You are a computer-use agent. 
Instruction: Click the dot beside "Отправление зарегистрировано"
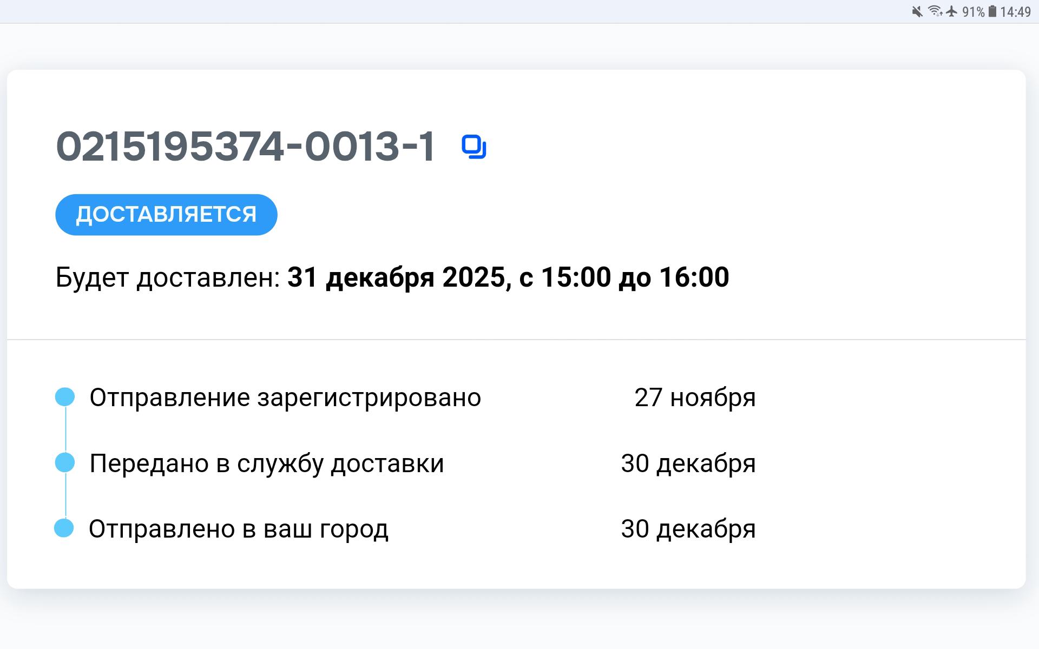pyautogui.click(x=65, y=397)
